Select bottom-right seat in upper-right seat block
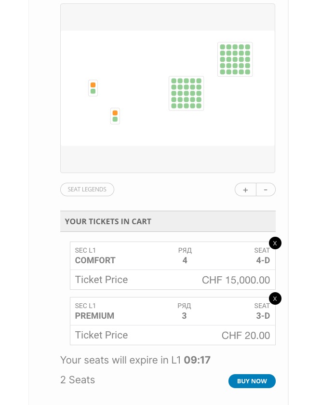321x405 pixels. pos(248,72)
